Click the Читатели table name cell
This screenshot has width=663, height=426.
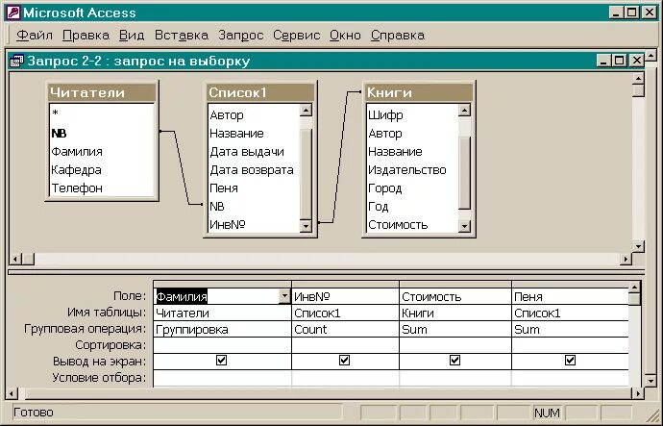pyautogui.click(x=222, y=313)
